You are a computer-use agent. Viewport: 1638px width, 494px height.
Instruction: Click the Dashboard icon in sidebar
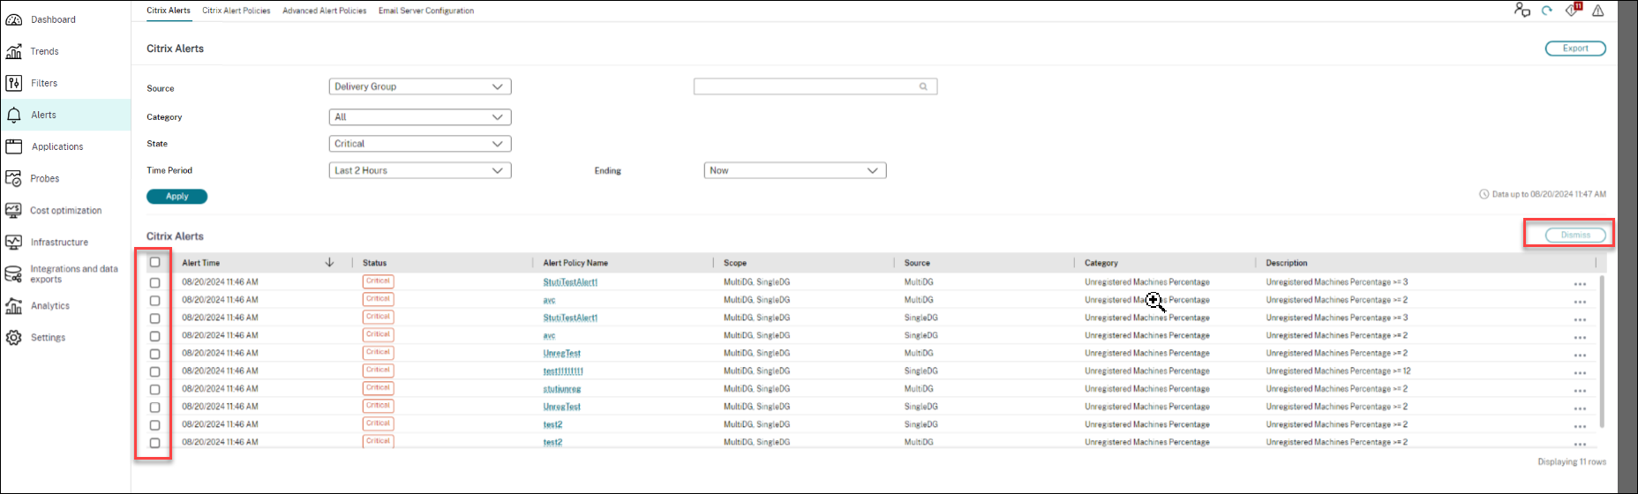[x=14, y=19]
